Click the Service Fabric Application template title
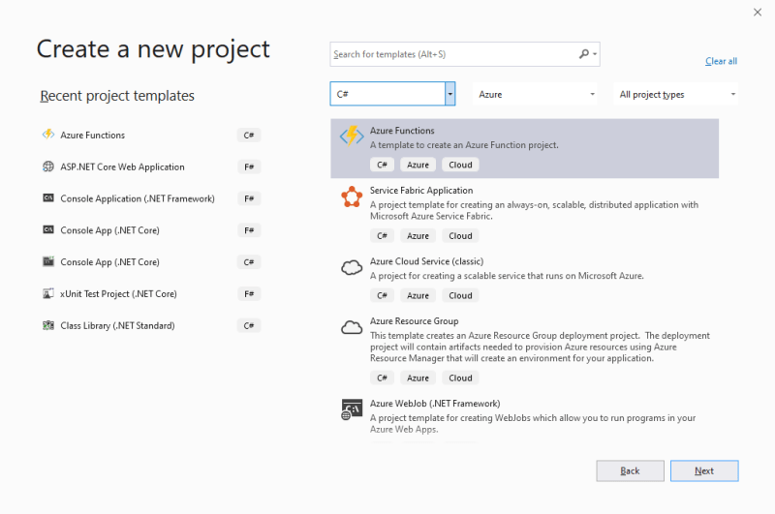Viewport: 775px width, 514px height. [421, 190]
